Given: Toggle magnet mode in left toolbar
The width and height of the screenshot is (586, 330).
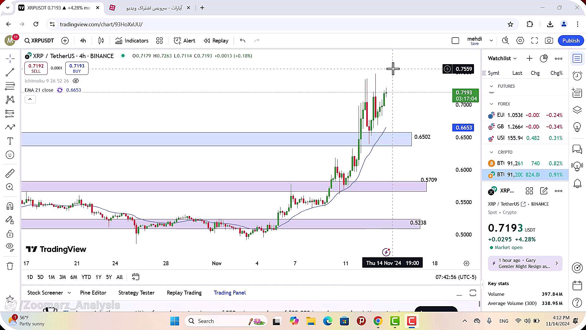Looking at the screenshot, I should point(10,206).
